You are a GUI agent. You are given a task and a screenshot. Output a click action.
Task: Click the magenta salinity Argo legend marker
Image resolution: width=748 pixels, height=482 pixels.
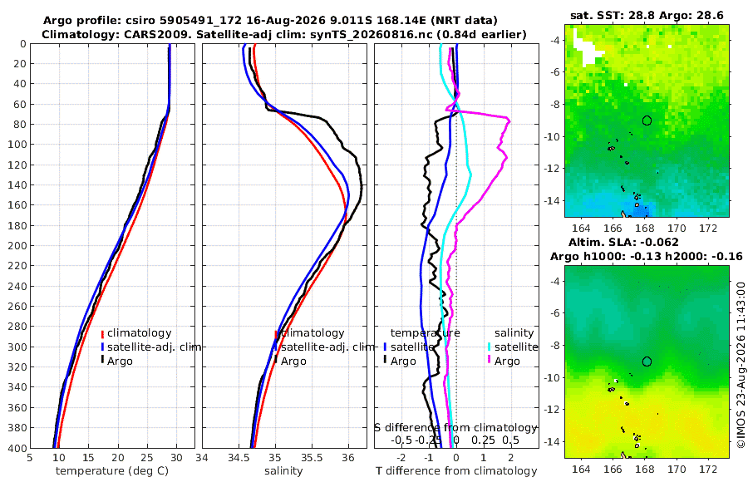click(490, 361)
